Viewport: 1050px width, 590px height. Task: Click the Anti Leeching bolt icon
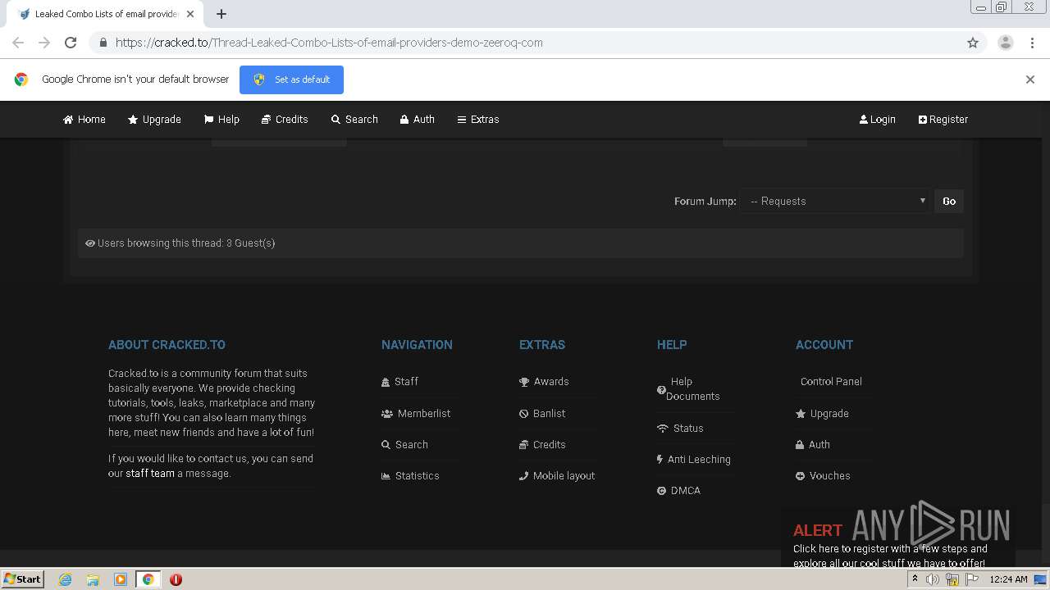tap(660, 460)
